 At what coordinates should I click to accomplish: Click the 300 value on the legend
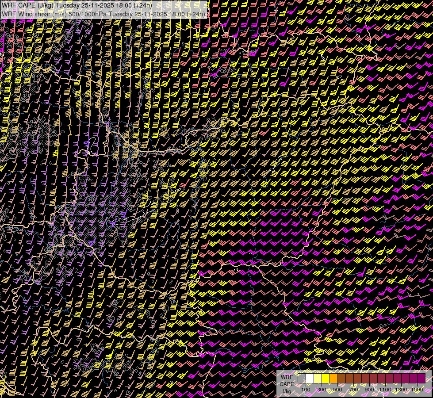pos(322,390)
